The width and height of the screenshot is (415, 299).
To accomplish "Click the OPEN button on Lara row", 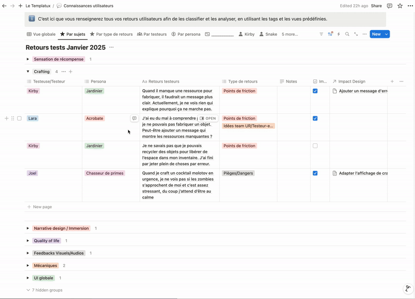I will click(x=208, y=118).
